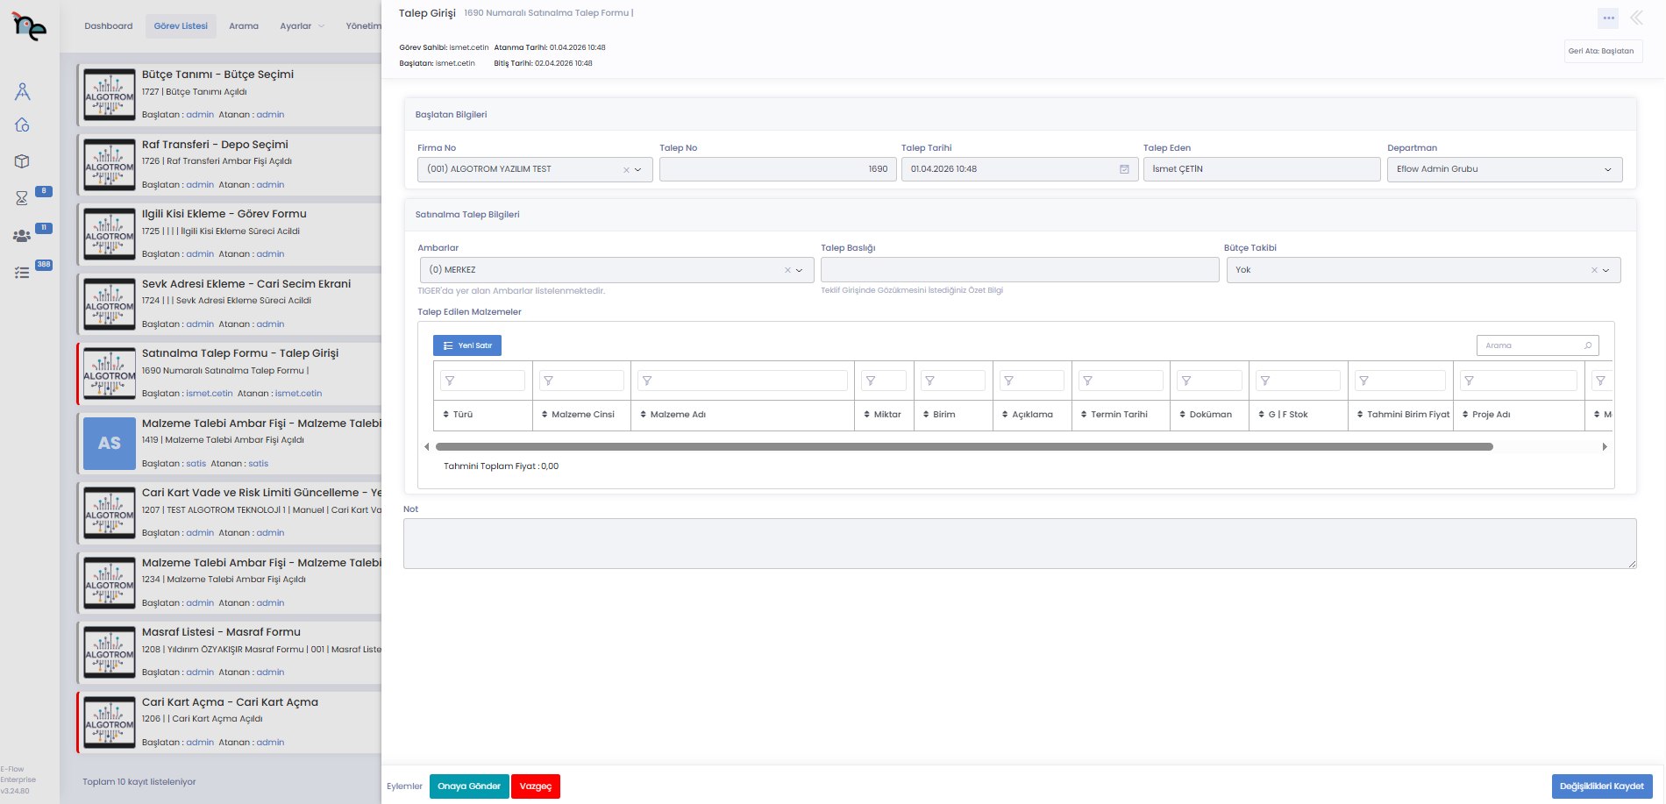Open the cube box sidebar icon
The height and width of the screenshot is (804, 1666).
[x=22, y=161]
